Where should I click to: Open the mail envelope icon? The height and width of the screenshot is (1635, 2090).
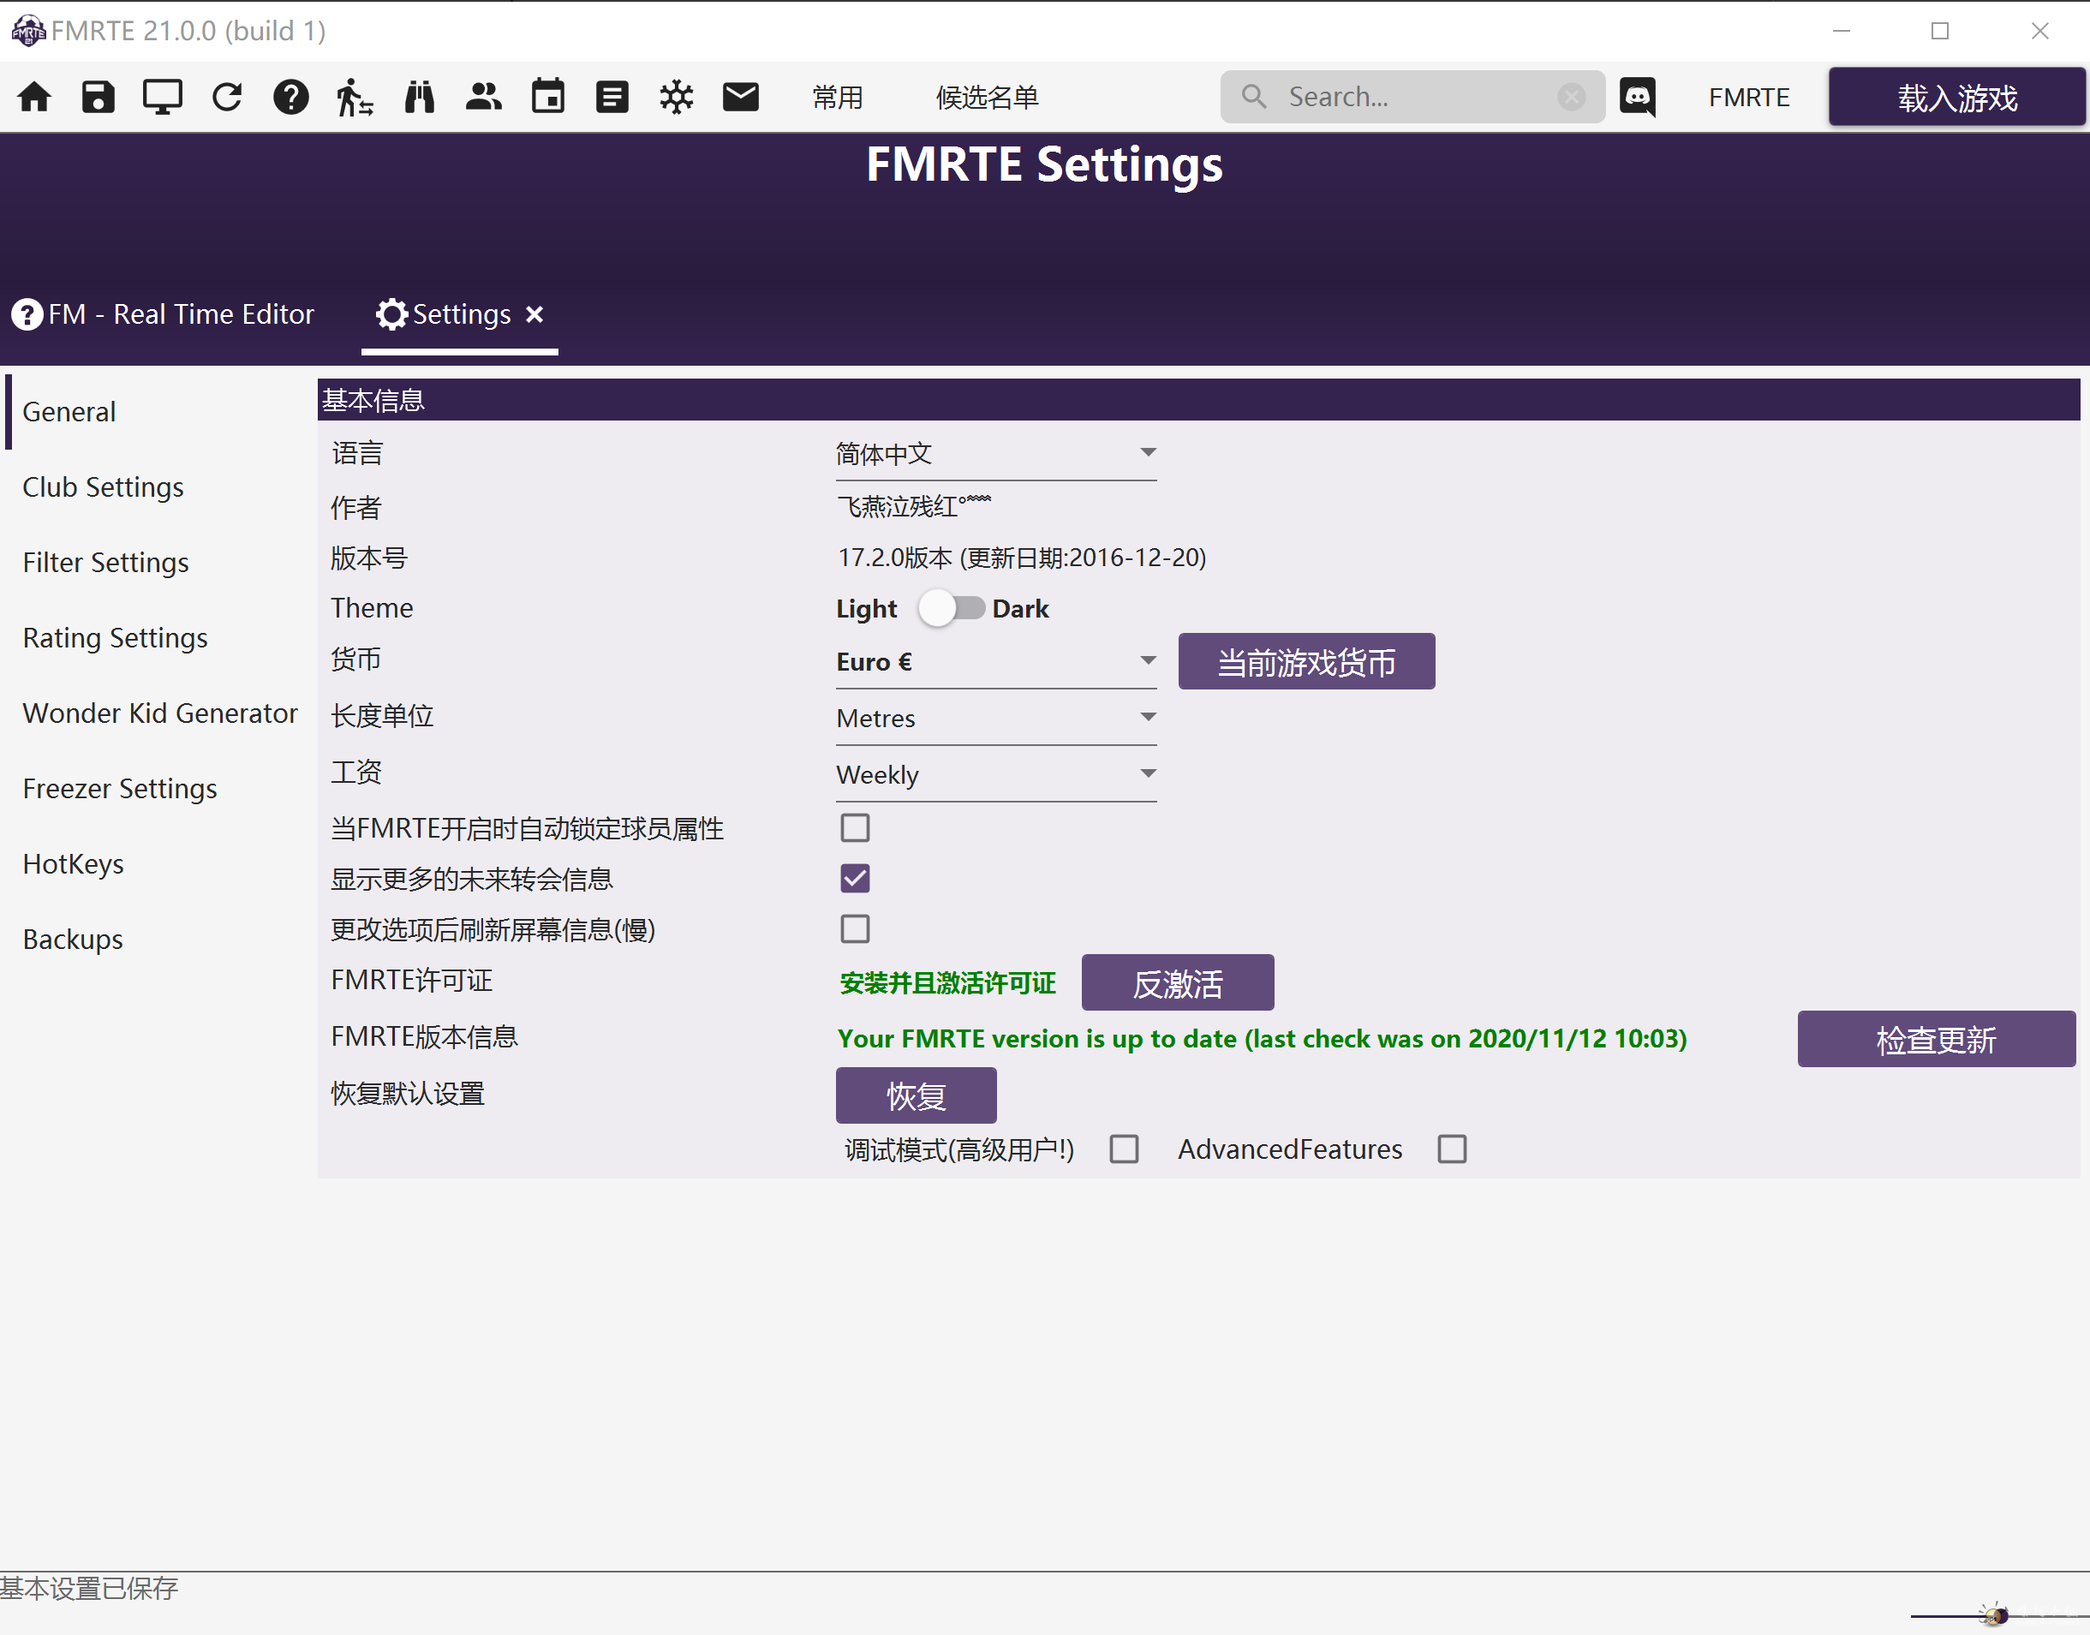[x=740, y=97]
